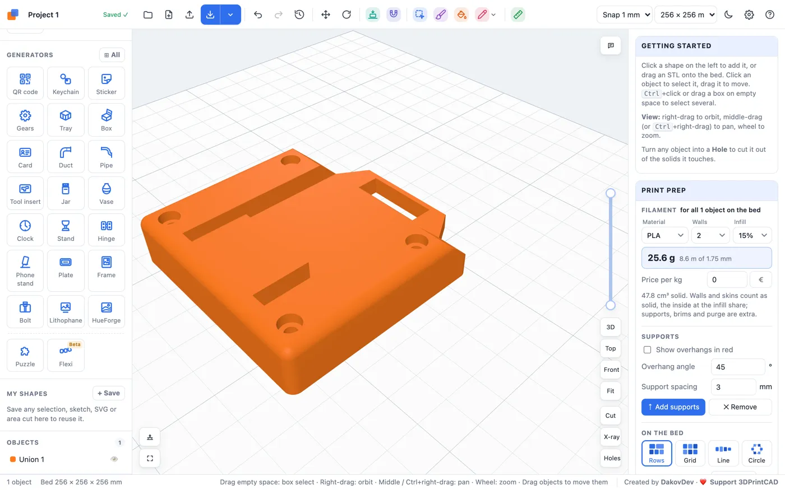785x490 pixels.
Task: Open the Walls count dropdown
Action: (x=710, y=235)
